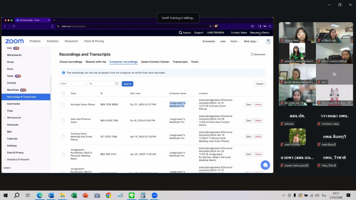Open the Resources navigation menu

71,41
